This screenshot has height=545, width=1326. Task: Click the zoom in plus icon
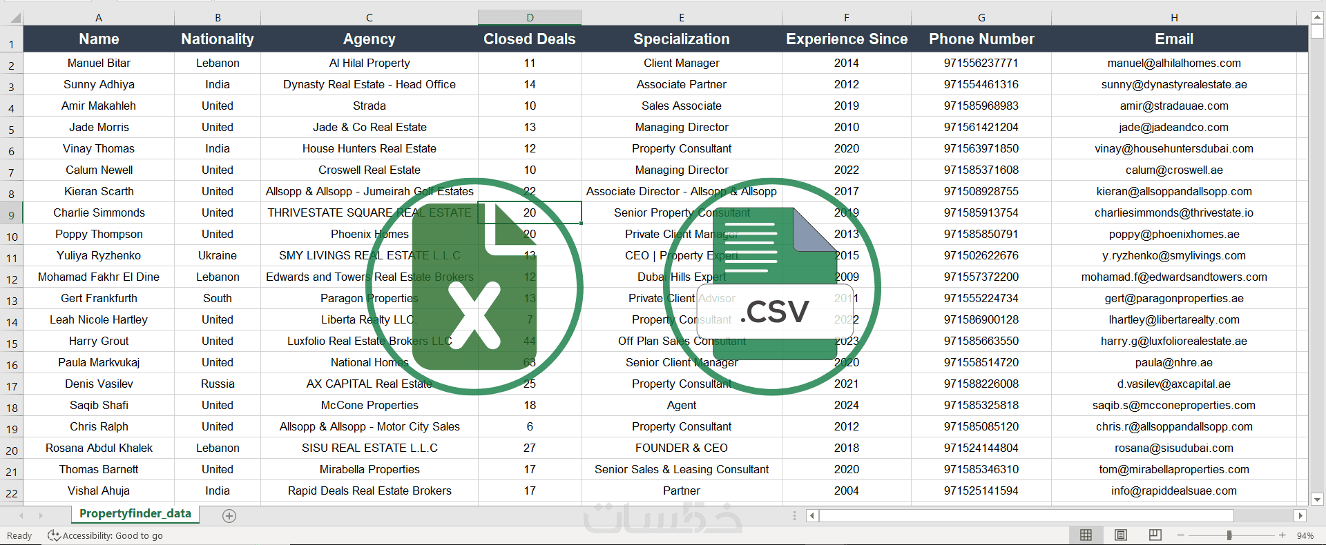pyautogui.click(x=1282, y=535)
